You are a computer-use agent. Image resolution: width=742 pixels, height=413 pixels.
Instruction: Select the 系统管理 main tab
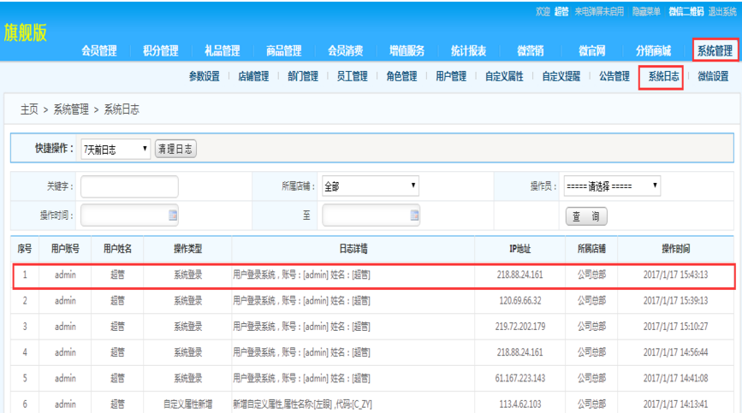coord(714,50)
